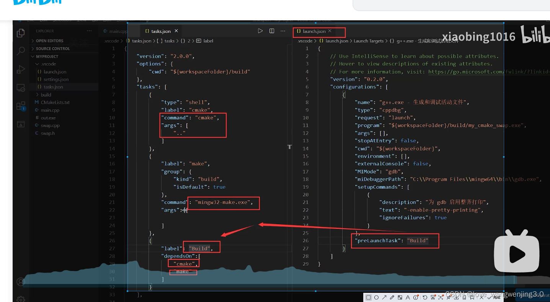The height and width of the screenshot is (302, 550).
Task: Click the undo icon in screenshot toolbar
Action: click(x=425, y=297)
